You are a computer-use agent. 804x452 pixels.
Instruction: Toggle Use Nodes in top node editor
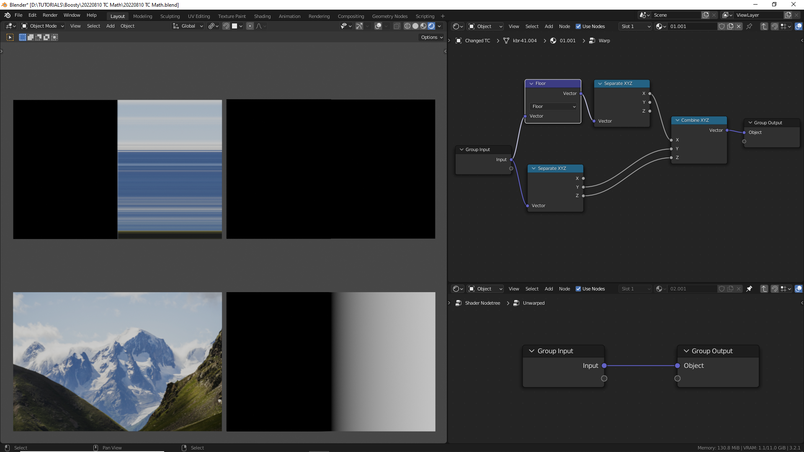click(x=578, y=26)
